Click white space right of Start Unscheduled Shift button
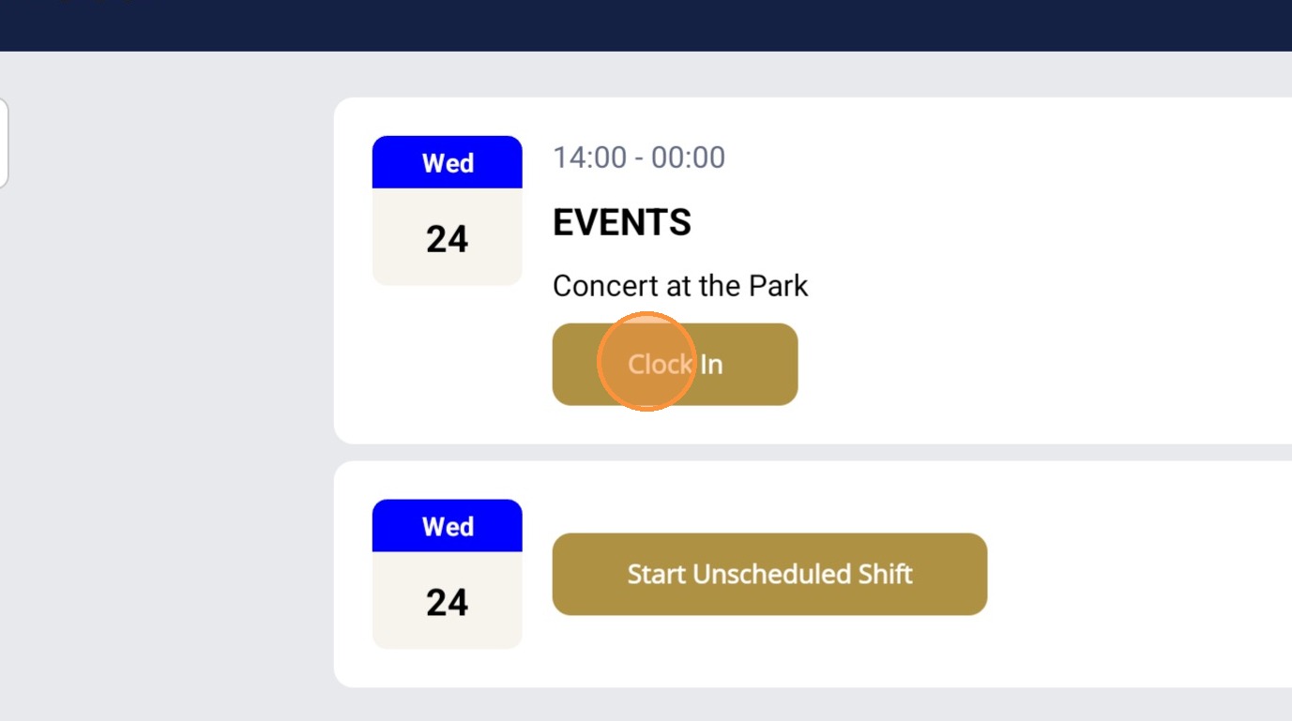 tap(1126, 574)
